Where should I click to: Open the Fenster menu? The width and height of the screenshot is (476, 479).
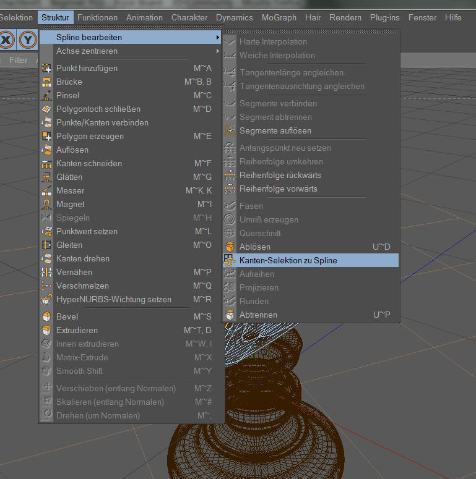422,17
